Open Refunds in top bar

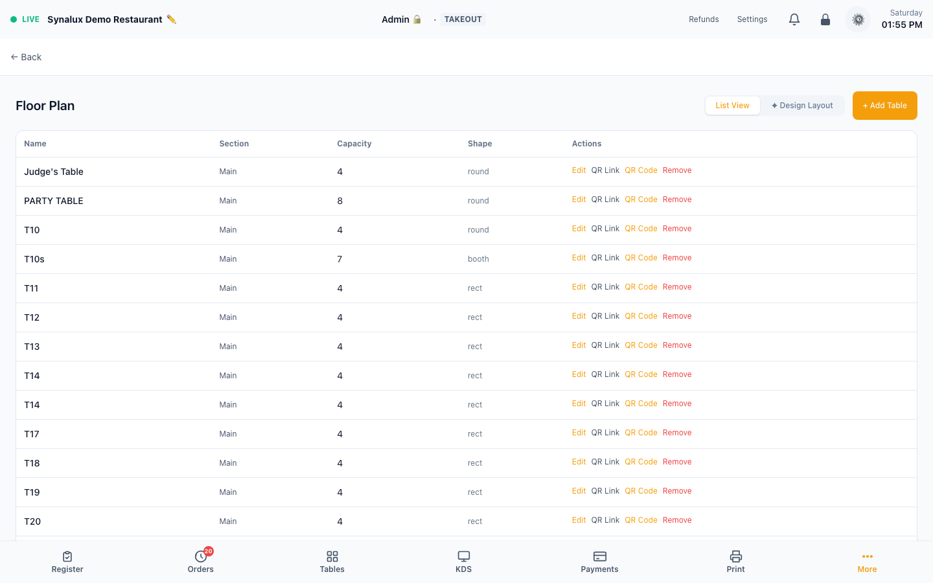click(x=704, y=19)
